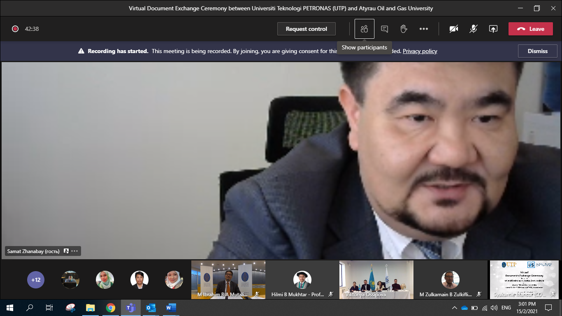
Task: Open Google Chrome from the taskbar
Action: (111, 307)
